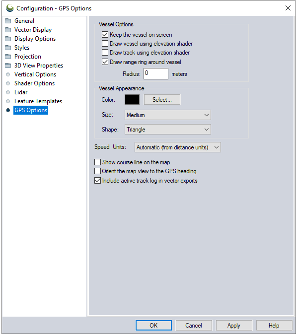This screenshot has height=336, width=296.
Task: Click the Shader Options bullet icon
Action: tap(8, 83)
